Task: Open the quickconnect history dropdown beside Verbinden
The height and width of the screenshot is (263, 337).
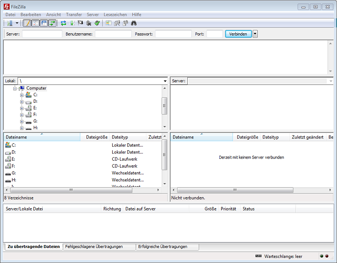Action: pos(255,34)
